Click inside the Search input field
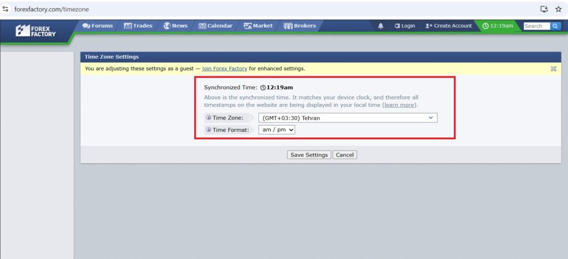 536,26
